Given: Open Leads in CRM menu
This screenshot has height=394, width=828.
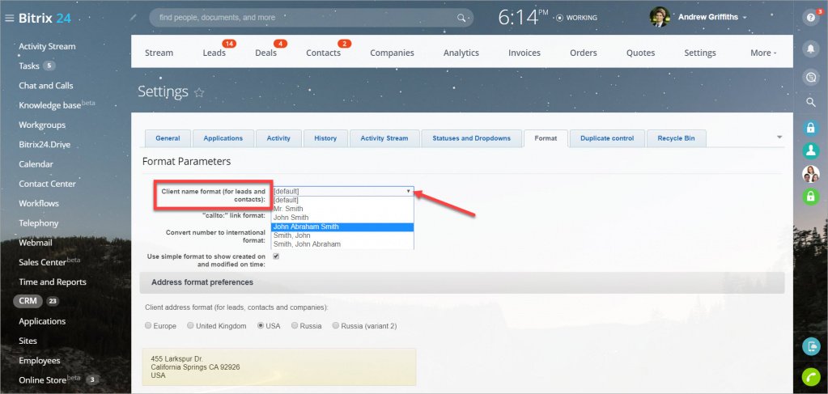Looking at the screenshot, I should point(214,53).
